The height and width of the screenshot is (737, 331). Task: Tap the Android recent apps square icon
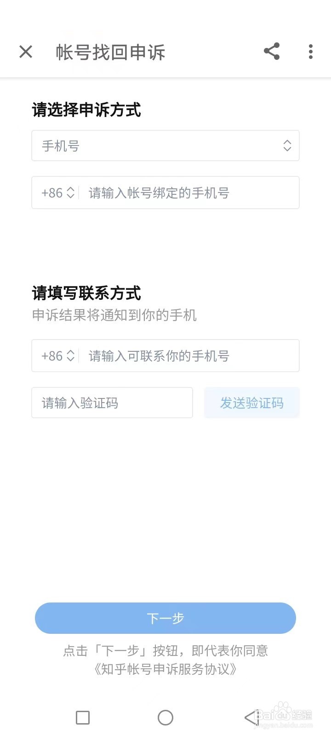coord(83,718)
